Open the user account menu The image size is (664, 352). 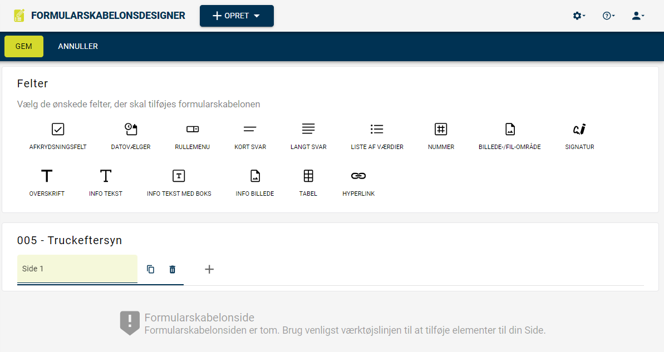(638, 16)
